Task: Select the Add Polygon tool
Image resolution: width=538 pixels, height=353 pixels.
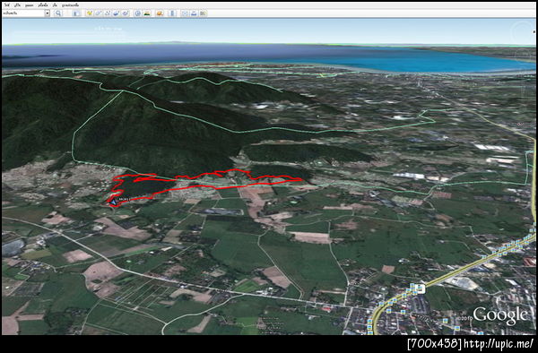Action: [x=99, y=13]
